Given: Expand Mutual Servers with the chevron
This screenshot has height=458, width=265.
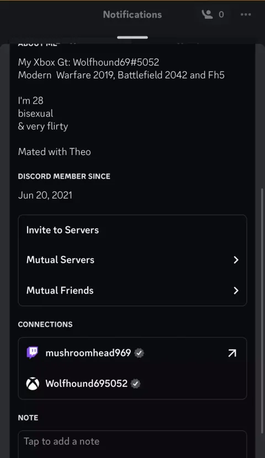Looking at the screenshot, I should pyautogui.click(x=236, y=260).
